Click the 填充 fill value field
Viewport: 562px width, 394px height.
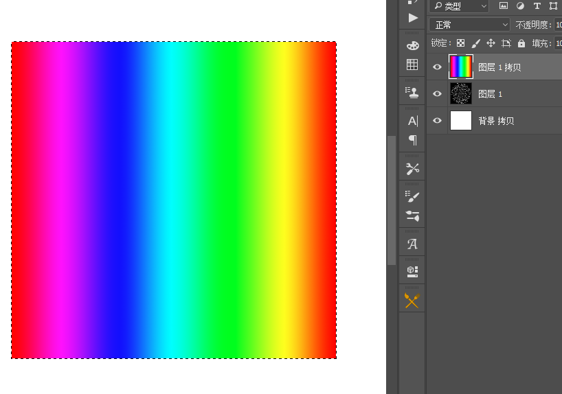tap(558, 43)
